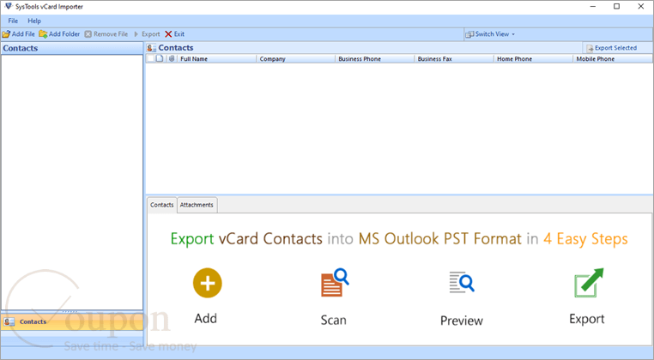Image resolution: width=654 pixels, height=360 pixels.
Task: Minimize the vCard Importer window
Action: (593, 6)
